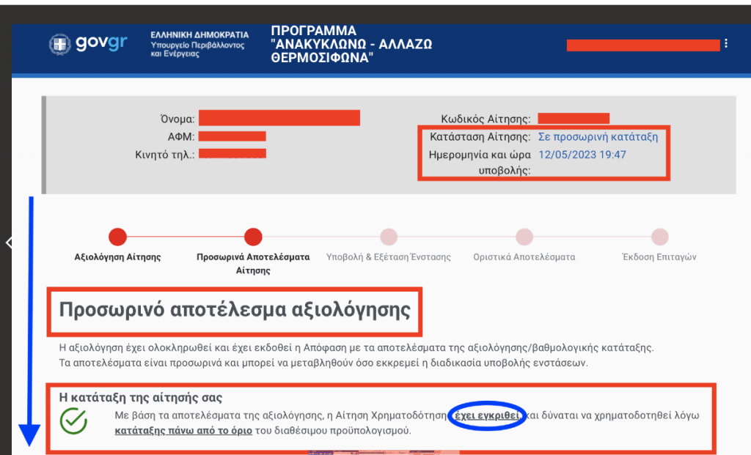Open the redacted user account name in header

[x=642, y=45]
